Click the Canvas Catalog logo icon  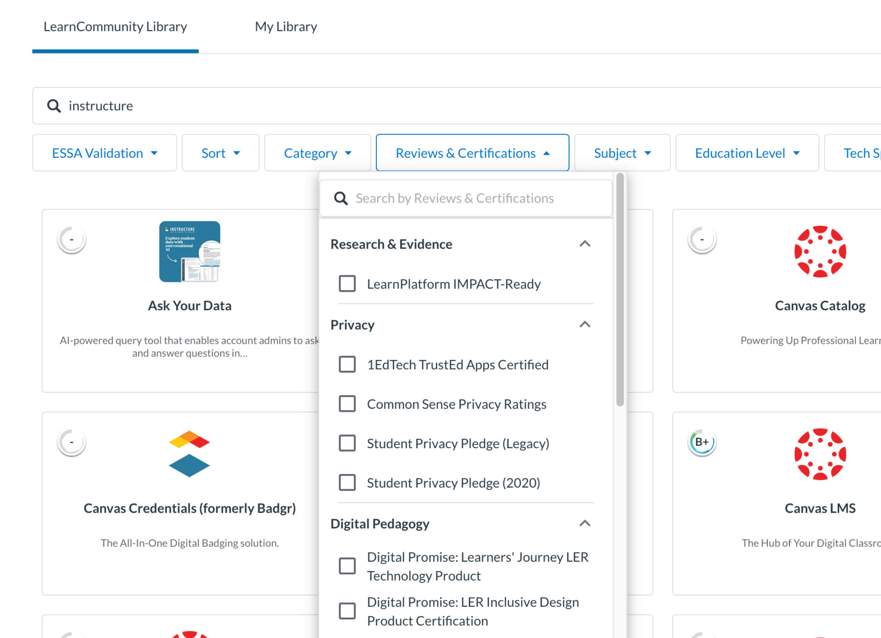[x=820, y=252]
